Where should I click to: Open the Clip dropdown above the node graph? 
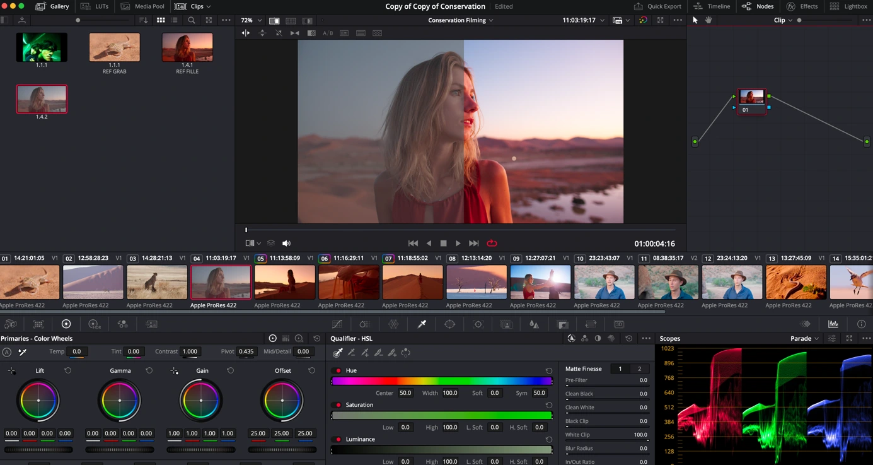(x=783, y=20)
